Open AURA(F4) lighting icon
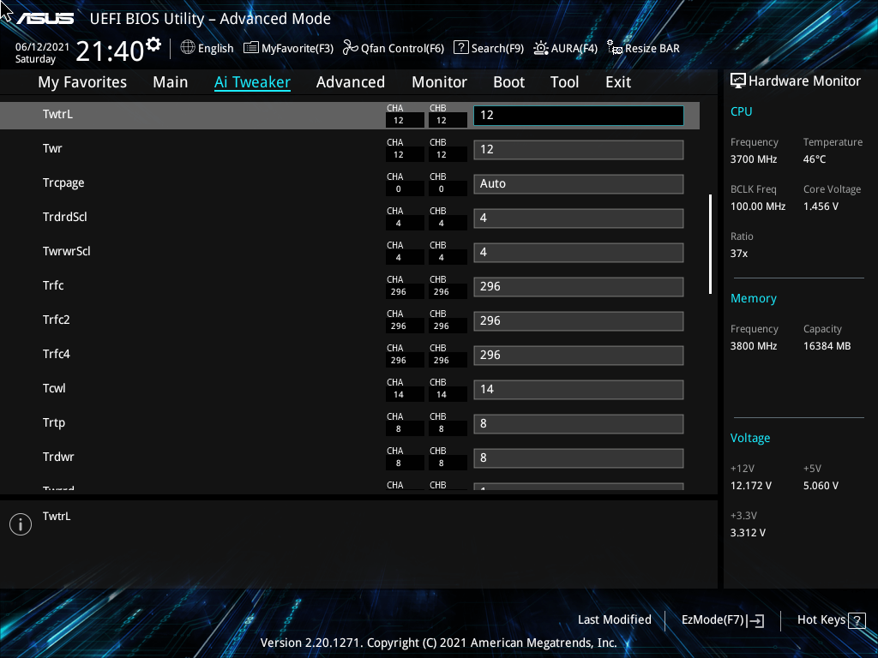Image resolution: width=878 pixels, height=658 pixels. click(x=540, y=48)
